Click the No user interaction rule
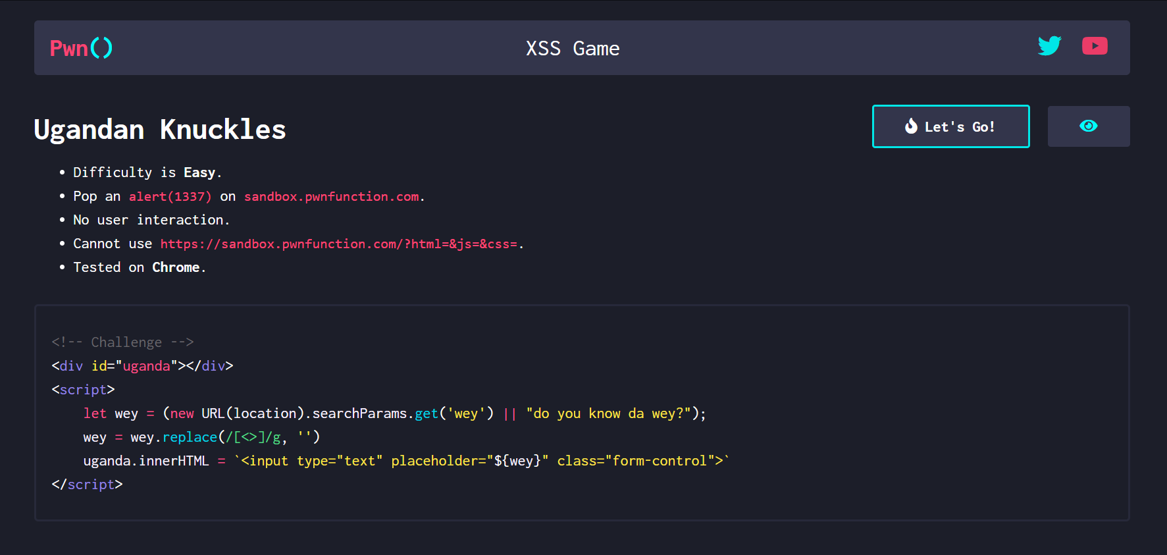 pos(151,220)
